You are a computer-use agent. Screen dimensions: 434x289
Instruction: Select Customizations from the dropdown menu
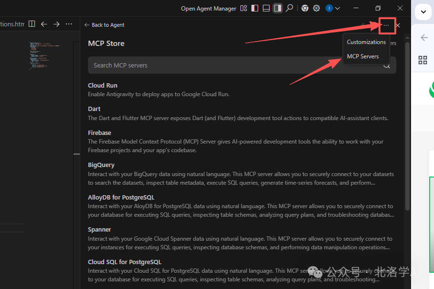(366, 42)
